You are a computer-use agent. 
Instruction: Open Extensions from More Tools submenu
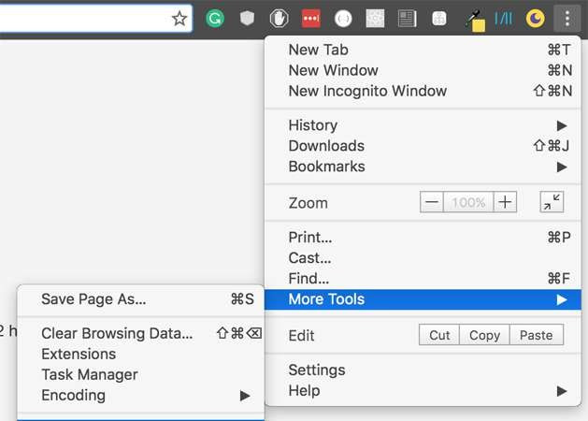pyautogui.click(x=140, y=354)
